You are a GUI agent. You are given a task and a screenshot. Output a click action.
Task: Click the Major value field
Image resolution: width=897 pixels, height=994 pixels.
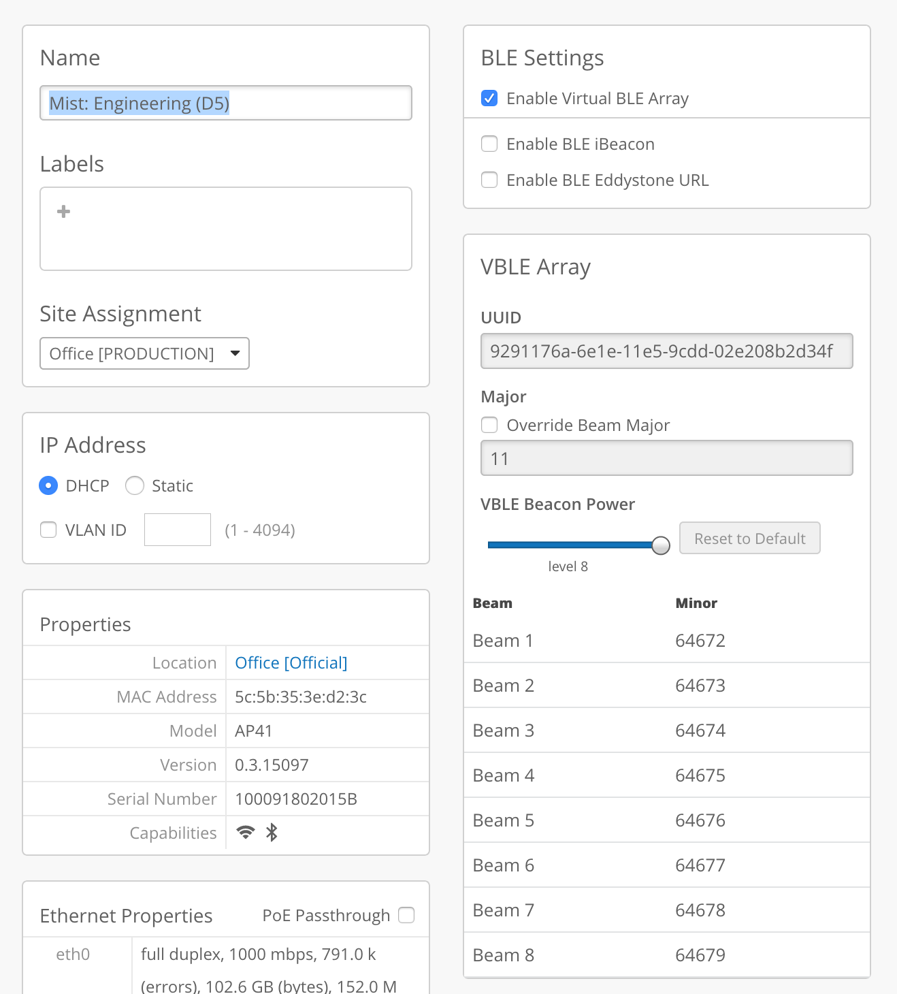click(666, 459)
